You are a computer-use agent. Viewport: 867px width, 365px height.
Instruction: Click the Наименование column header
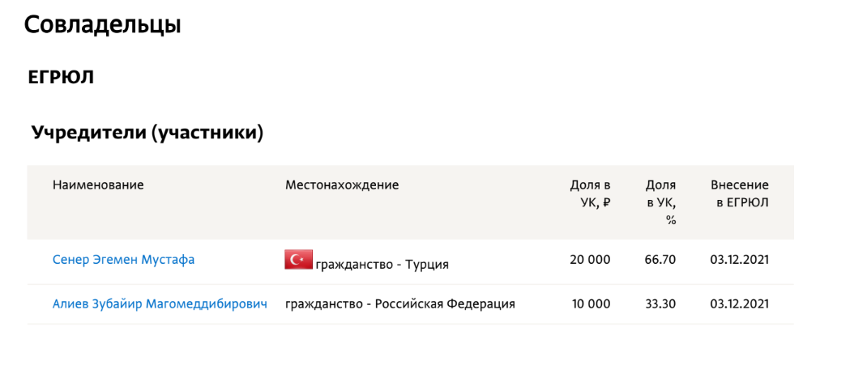click(98, 185)
